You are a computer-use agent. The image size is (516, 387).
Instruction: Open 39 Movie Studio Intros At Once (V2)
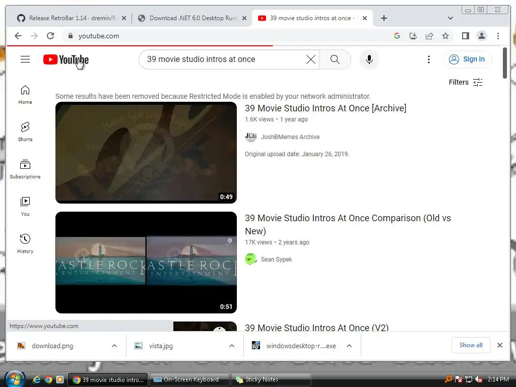(x=316, y=327)
